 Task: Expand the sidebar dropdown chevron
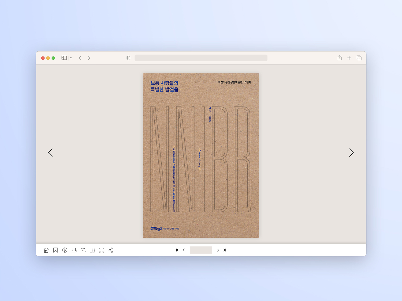[x=71, y=58]
